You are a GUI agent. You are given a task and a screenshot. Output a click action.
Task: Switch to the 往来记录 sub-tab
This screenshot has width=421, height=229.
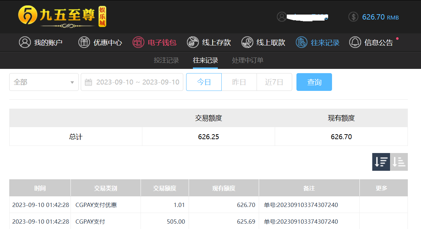pos(205,60)
